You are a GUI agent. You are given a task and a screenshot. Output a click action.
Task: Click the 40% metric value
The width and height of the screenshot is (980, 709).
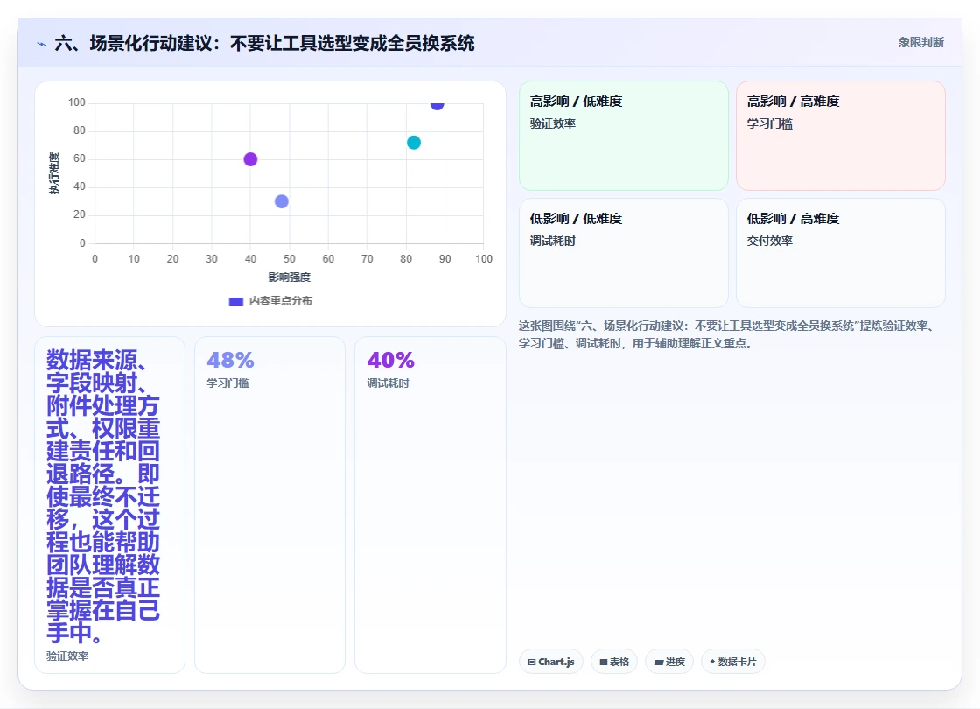tap(390, 360)
